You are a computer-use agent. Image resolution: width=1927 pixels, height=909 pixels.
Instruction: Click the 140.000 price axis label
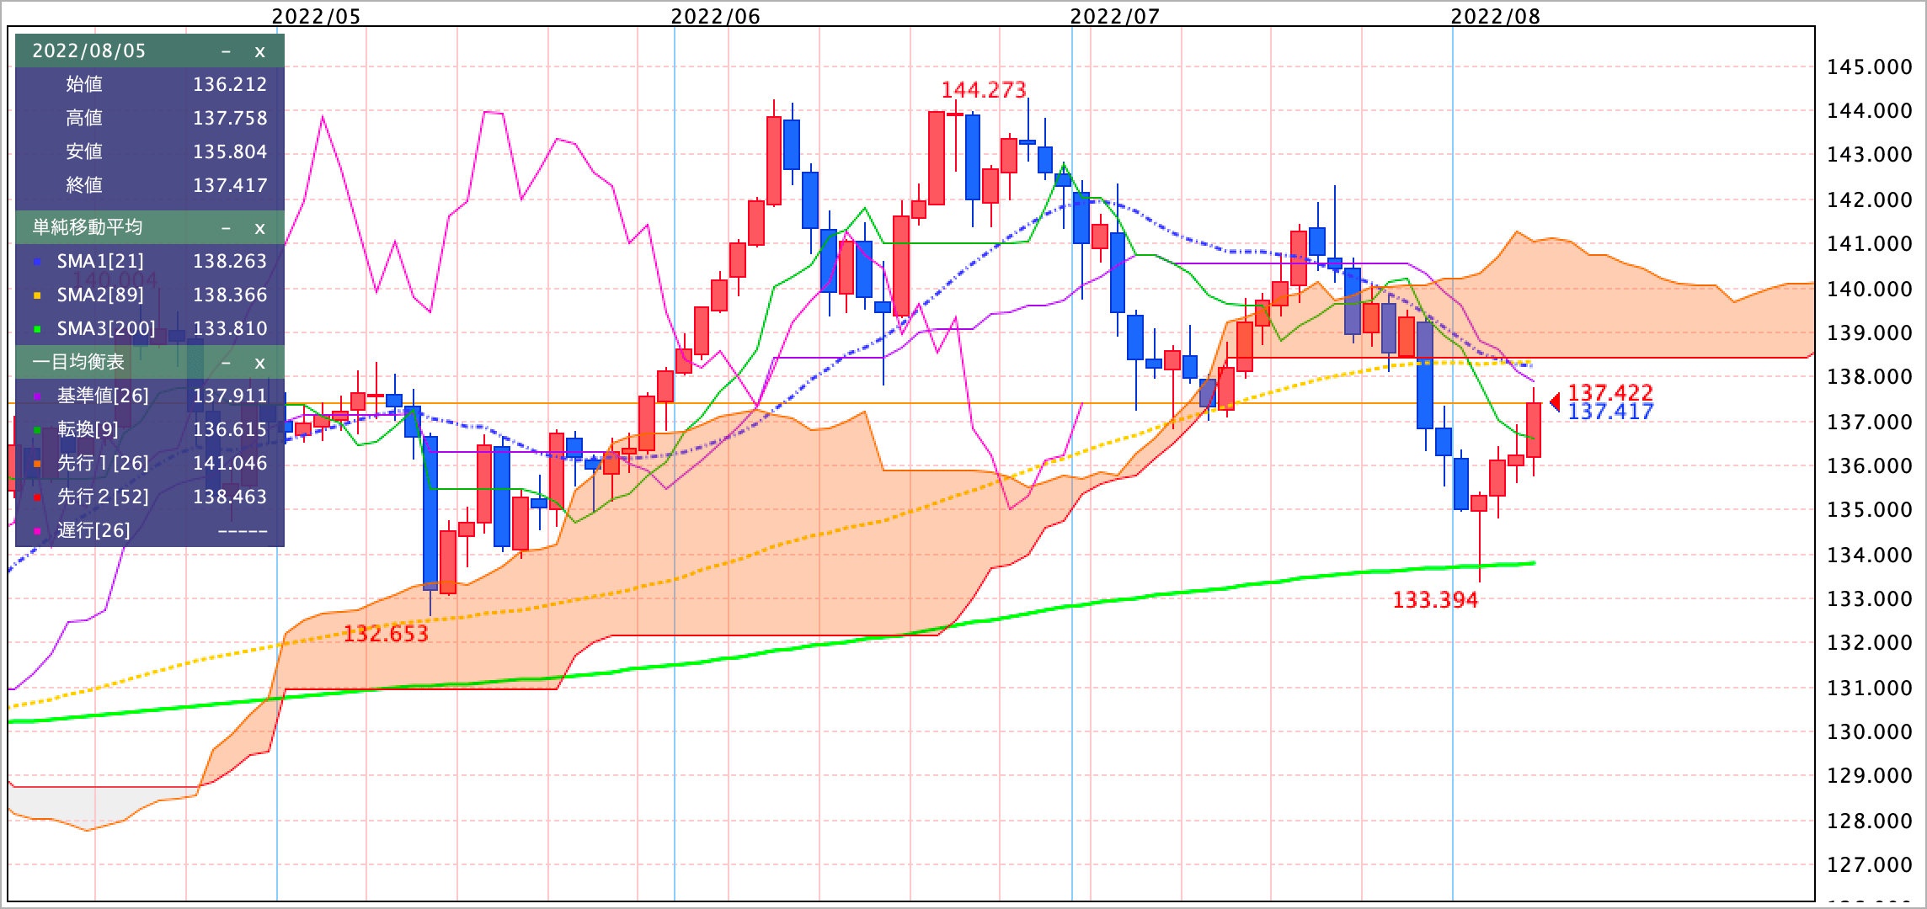(x=1869, y=289)
